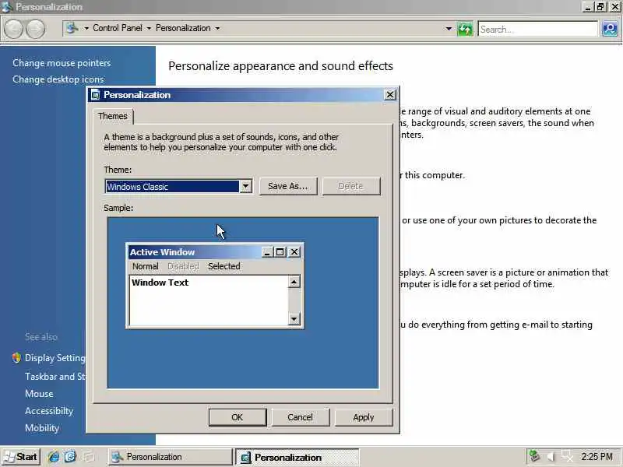The height and width of the screenshot is (467, 623).
Task: Click the show desktop quick launch icon
Action: (x=88, y=457)
